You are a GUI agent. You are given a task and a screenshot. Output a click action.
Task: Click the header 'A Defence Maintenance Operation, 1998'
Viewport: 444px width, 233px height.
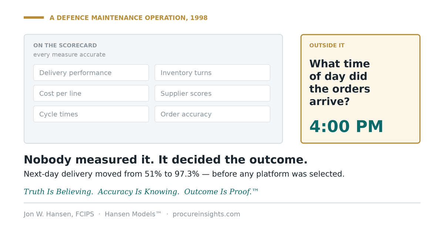coord(128,18)
